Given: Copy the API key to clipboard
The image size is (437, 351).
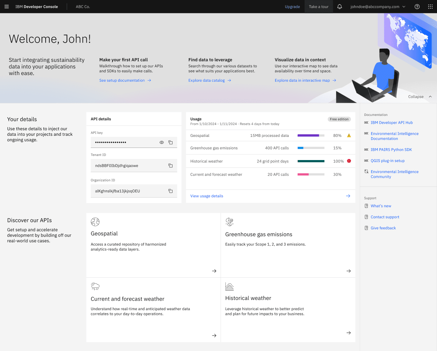Looking at the screenshot, I should point(171,142).
